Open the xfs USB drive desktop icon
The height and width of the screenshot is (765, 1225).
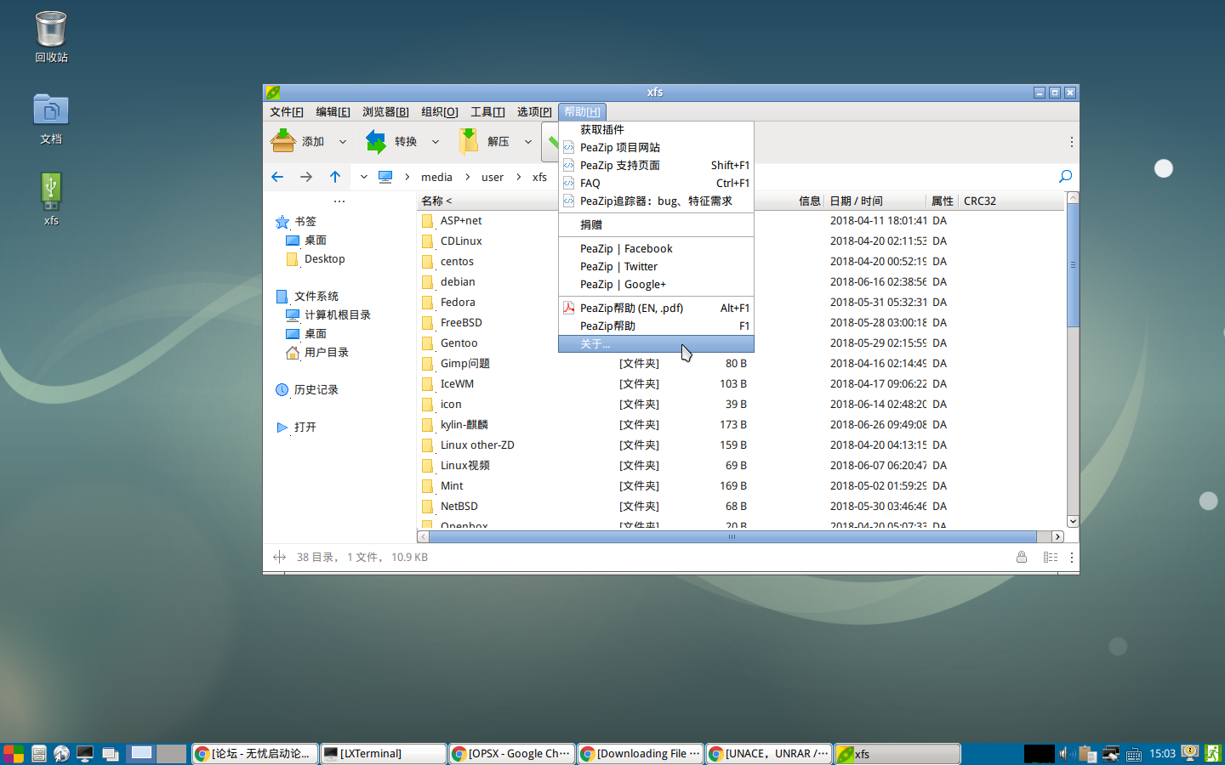[x=51, y=192]
